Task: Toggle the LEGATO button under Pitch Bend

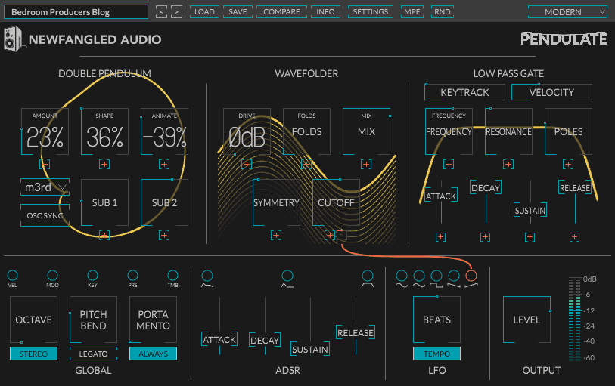Action: (93, 354)
